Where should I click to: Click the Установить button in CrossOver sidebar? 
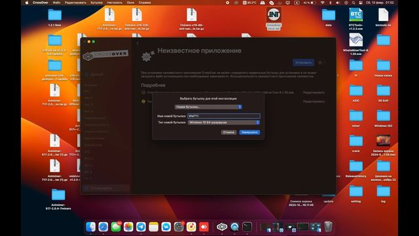pos(105,188)
